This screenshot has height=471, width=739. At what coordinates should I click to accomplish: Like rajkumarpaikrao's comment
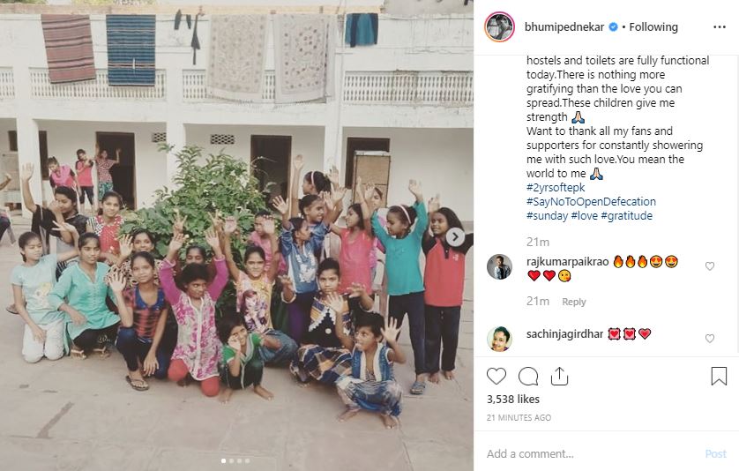tap(710, 266)
